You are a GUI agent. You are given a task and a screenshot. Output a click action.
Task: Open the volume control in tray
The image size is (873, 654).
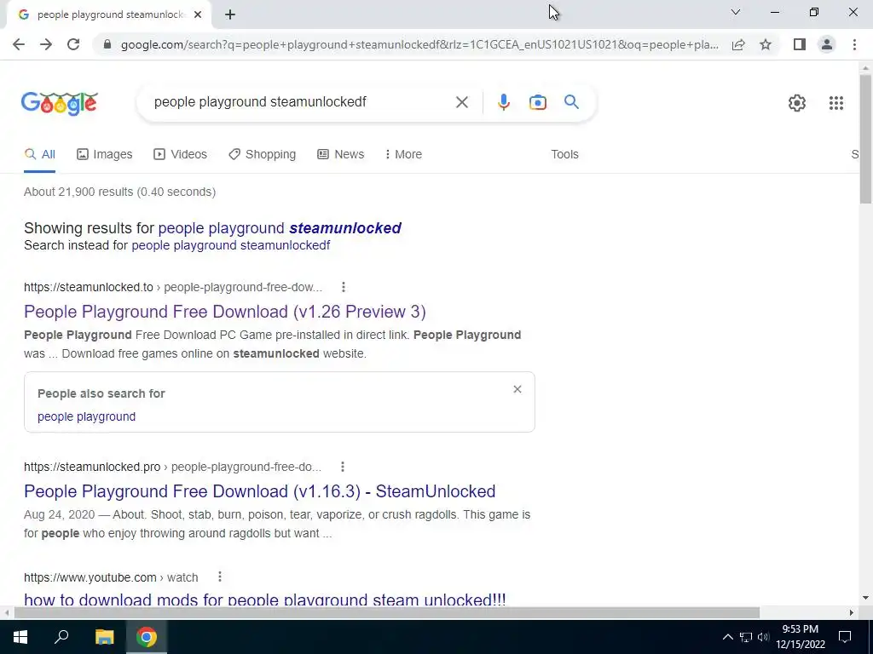coord(763,637)
